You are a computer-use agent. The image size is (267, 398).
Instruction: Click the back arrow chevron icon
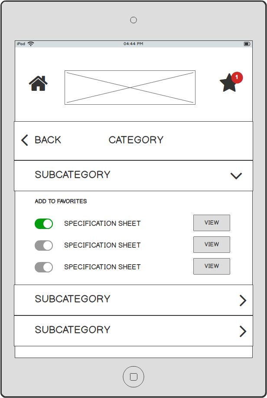pyautogui.click(x=25, y=140)
